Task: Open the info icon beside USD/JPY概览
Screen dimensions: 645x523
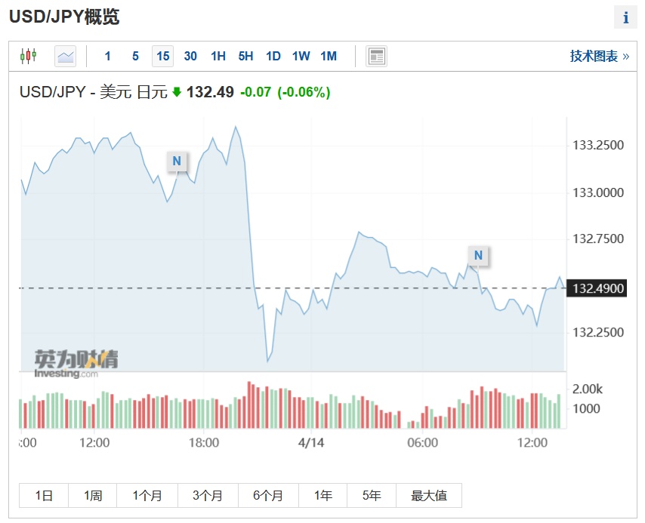Action: coord(625,17)
